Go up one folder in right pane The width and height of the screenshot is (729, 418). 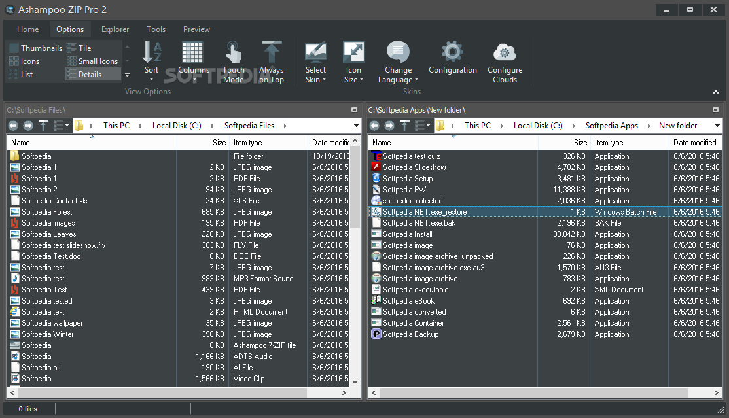point(404,126)
